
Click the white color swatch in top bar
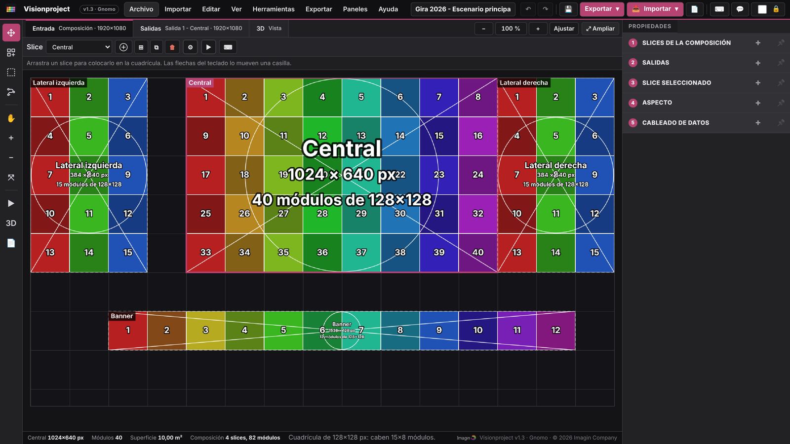762,9
